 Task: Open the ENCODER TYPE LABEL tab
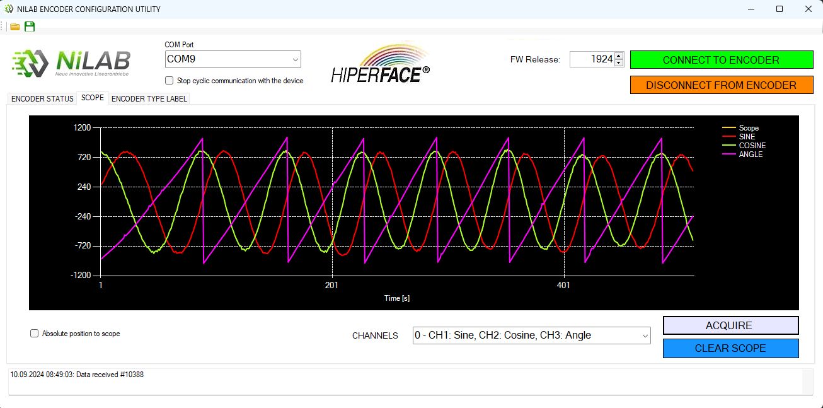tap(149, 98)
